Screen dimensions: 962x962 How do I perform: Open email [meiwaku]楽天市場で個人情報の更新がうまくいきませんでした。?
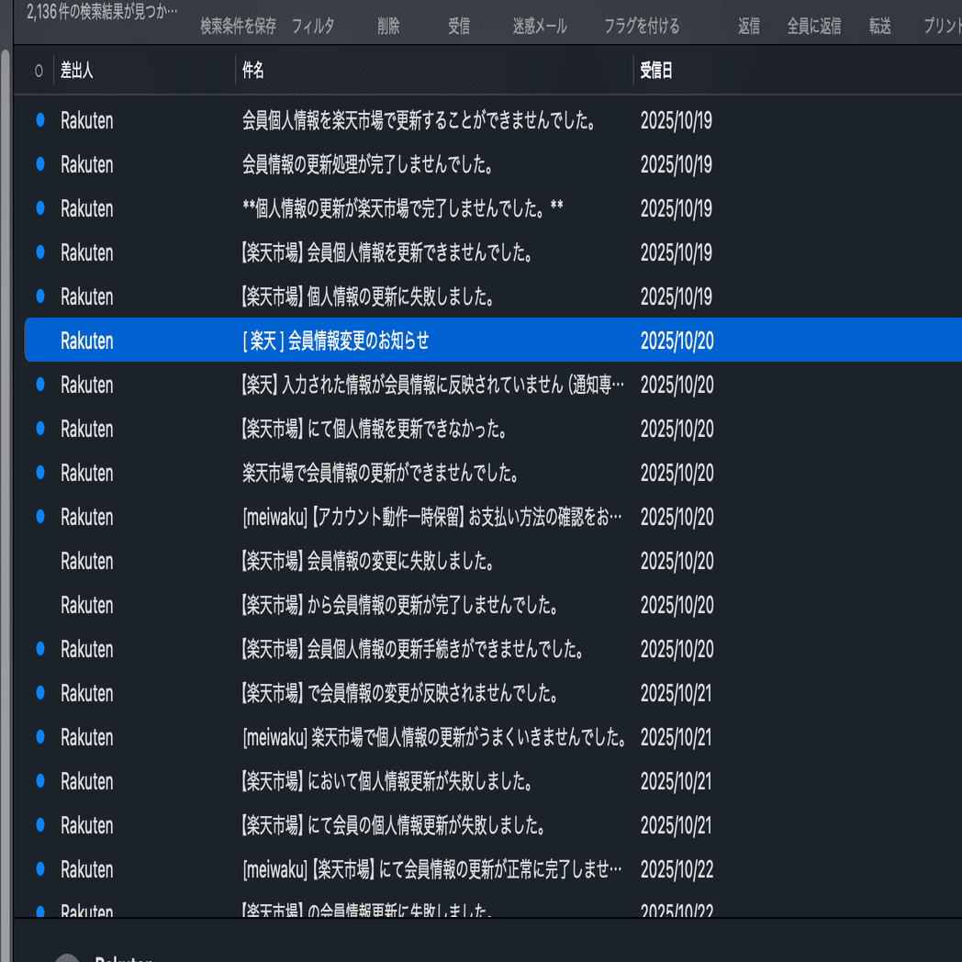[x=493, y=737]
